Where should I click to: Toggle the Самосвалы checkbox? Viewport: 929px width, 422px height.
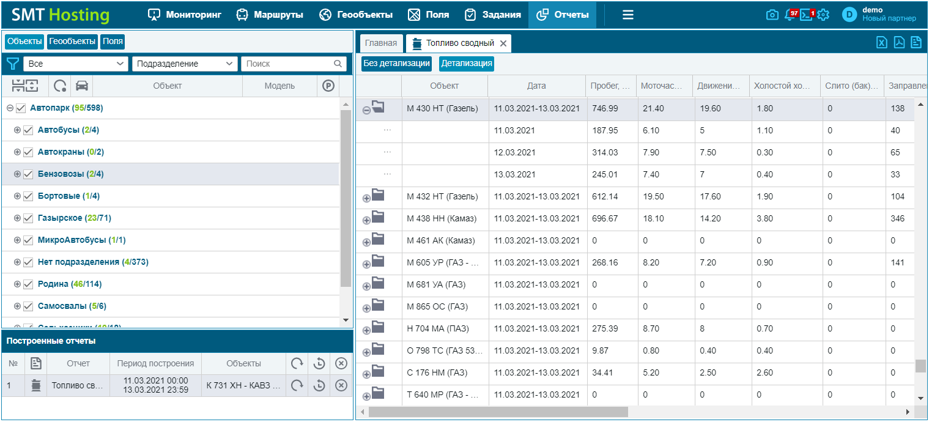(x=28, y=306)
